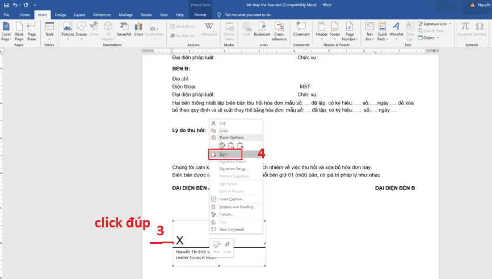Choose Merge Formatting paste option
This screenshot has width=492, height=279.
232,146
